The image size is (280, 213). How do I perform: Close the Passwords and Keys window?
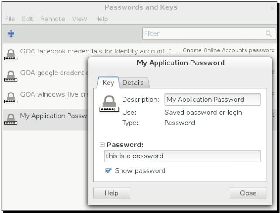click(x=273, y=8)
